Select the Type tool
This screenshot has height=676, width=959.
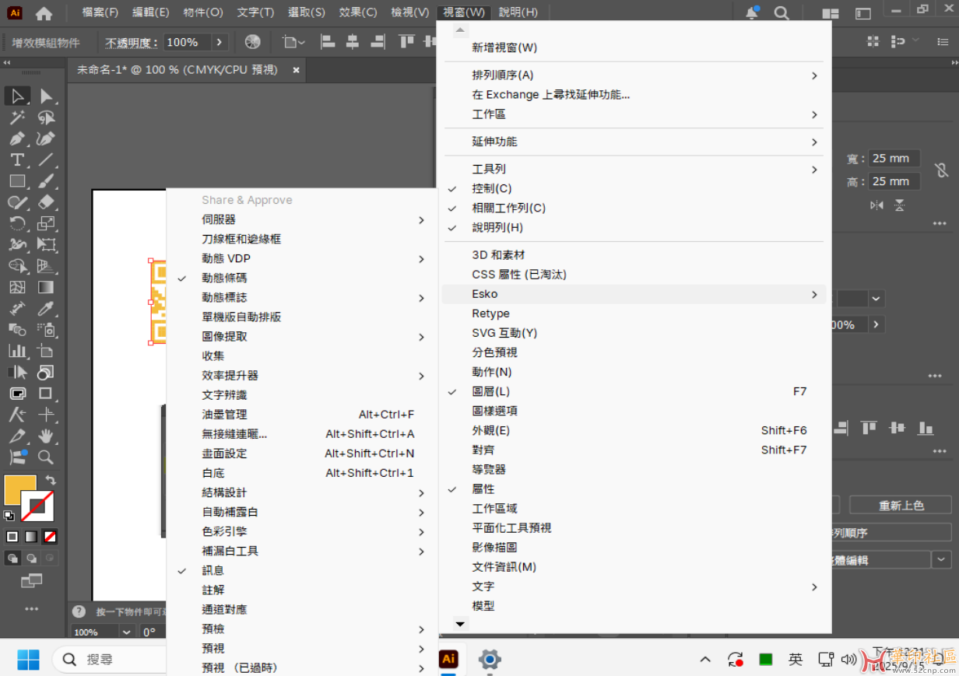point(16,160)
